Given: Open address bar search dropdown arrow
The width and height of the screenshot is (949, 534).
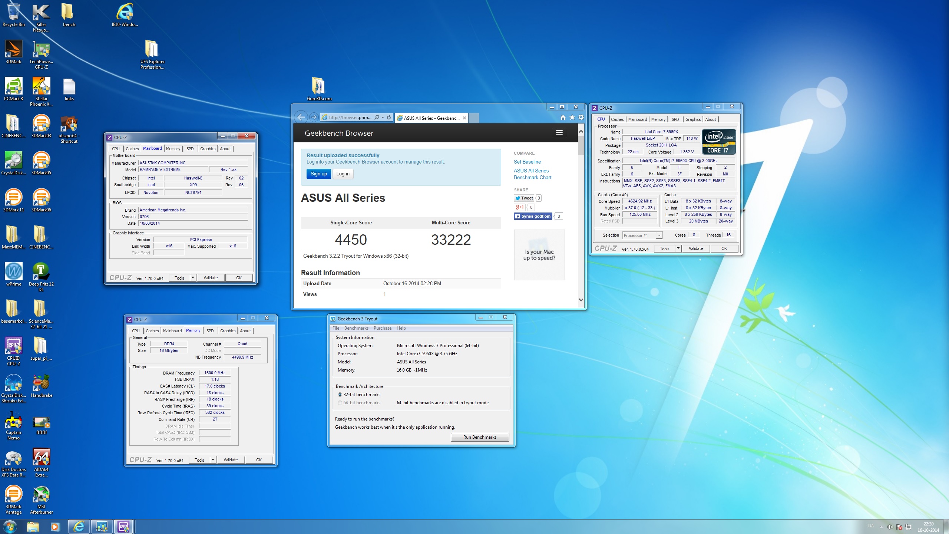Looking at the screenshot, I should click(383, 118).
